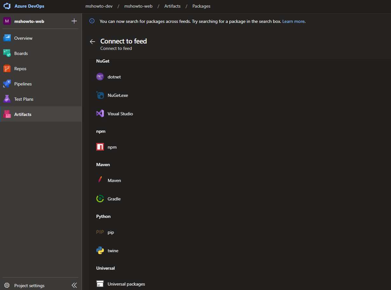
Task: Click the red npm icon
Action: 100,147
